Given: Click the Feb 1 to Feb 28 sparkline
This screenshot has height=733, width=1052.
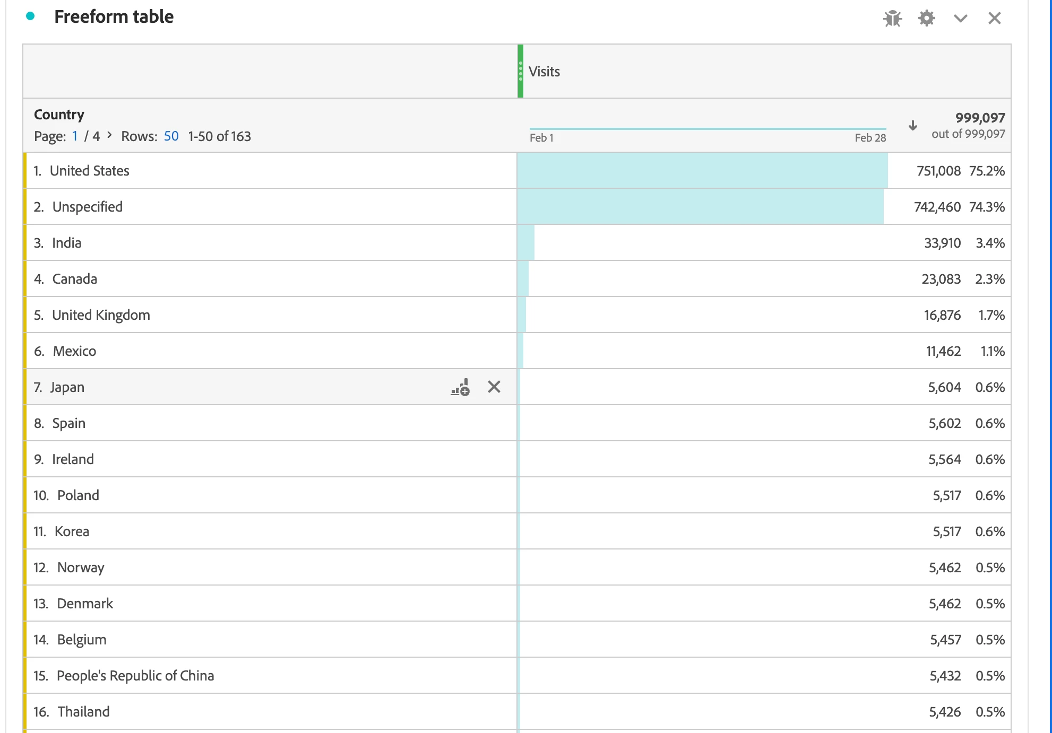Looking at the screenshot, I should click(707, 129).
